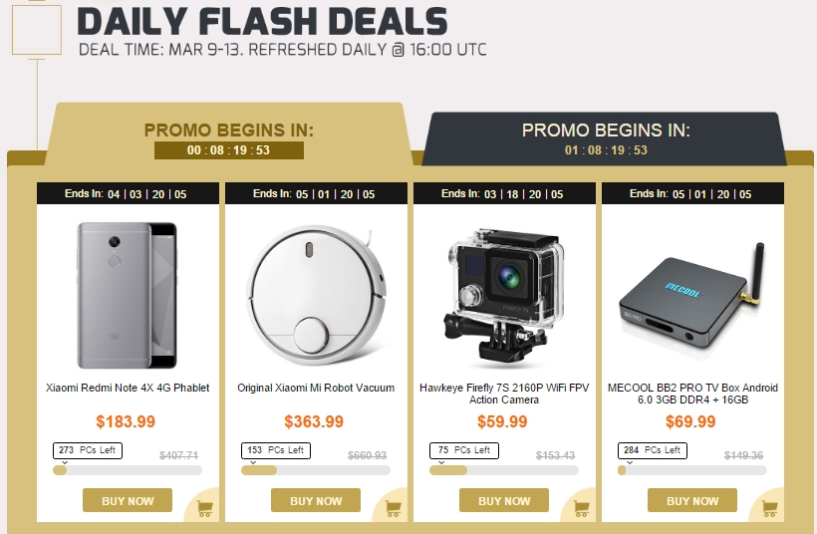Buy the Xiaomi Redmi Note 4X now
Viewport: 817px width, 534px height.
[x=128, y=501]
